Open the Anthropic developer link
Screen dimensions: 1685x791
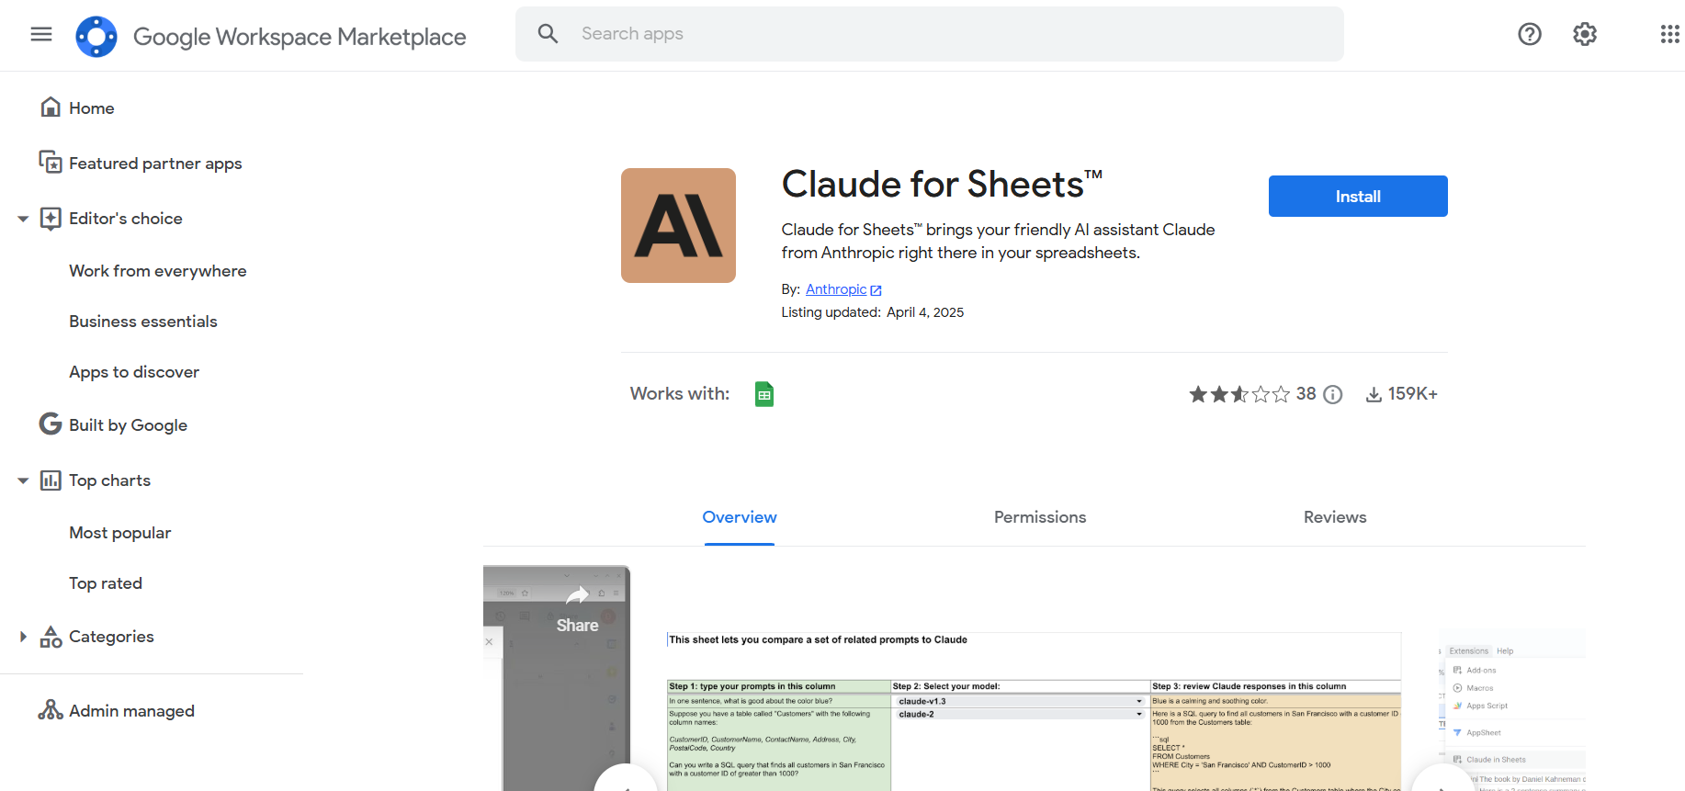836,289
